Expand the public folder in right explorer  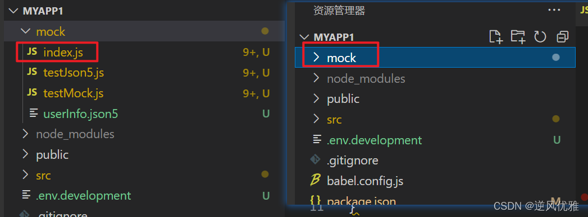coord(316,98)
